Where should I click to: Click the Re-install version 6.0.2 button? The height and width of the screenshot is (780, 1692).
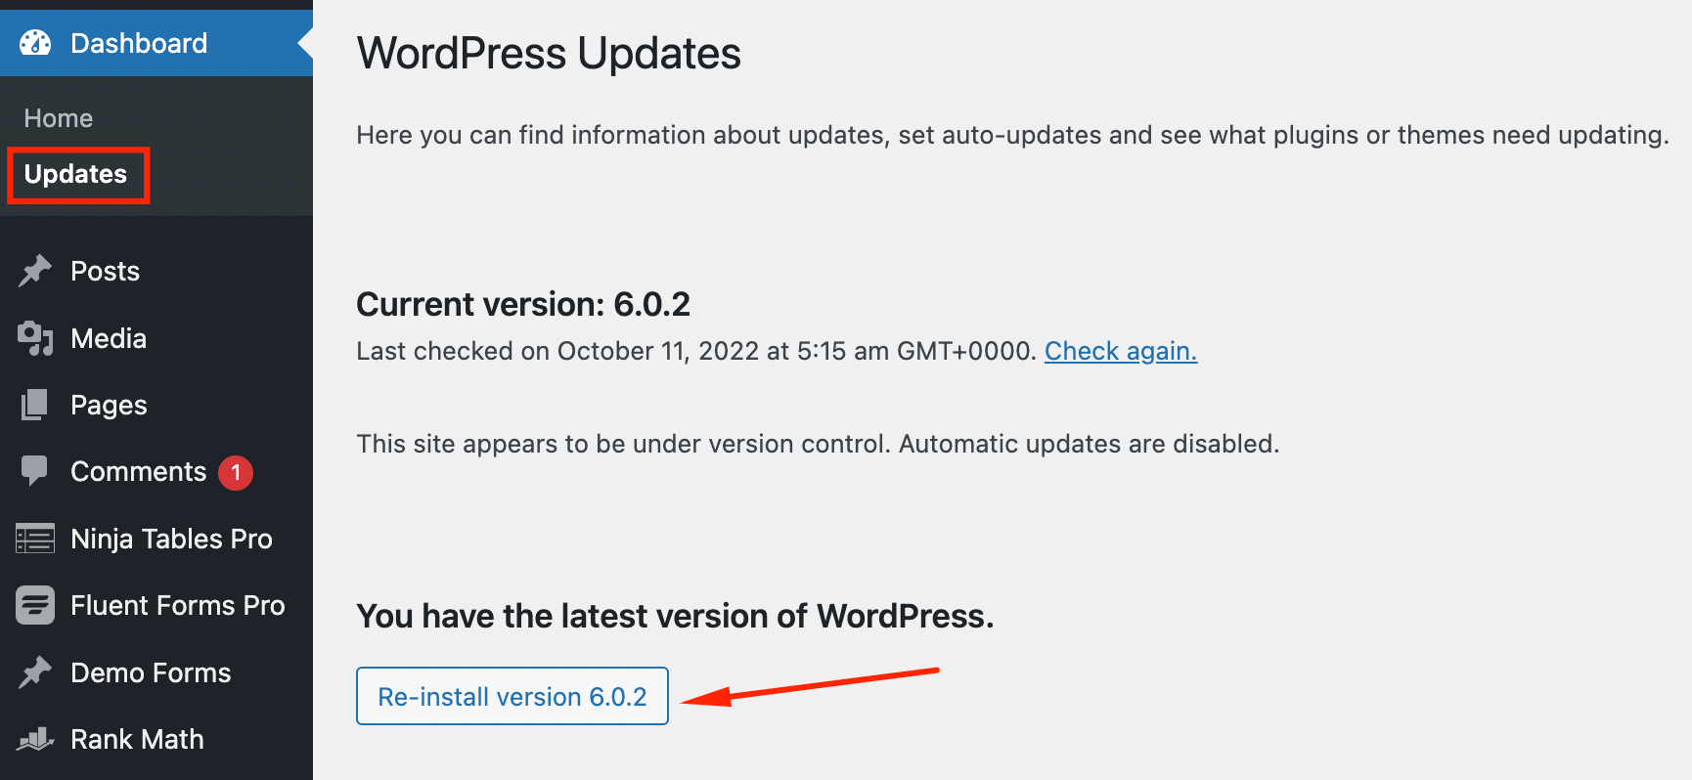pos(512,696)
